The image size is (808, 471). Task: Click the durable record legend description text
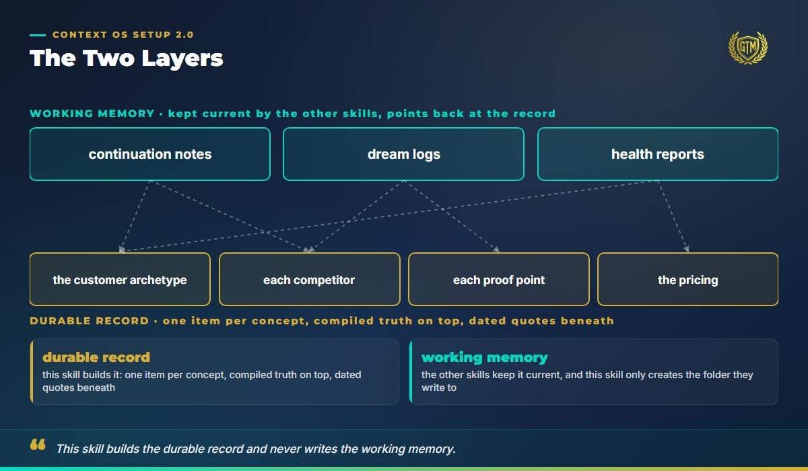(202, 381)
